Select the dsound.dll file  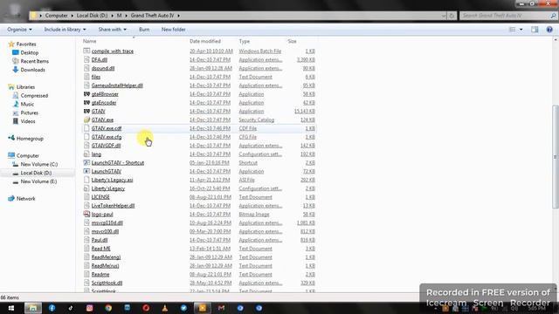pos(103,68)
